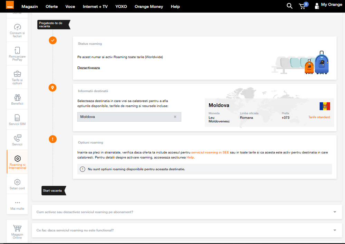Open My Orange account menu
This screenshot has height=244, width=345.
(328, 6)
